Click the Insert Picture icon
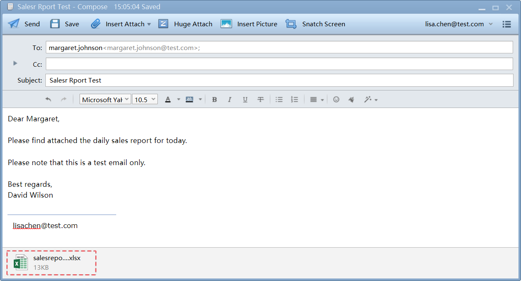This screenshot has height=281, width=521. click(226, 24)
